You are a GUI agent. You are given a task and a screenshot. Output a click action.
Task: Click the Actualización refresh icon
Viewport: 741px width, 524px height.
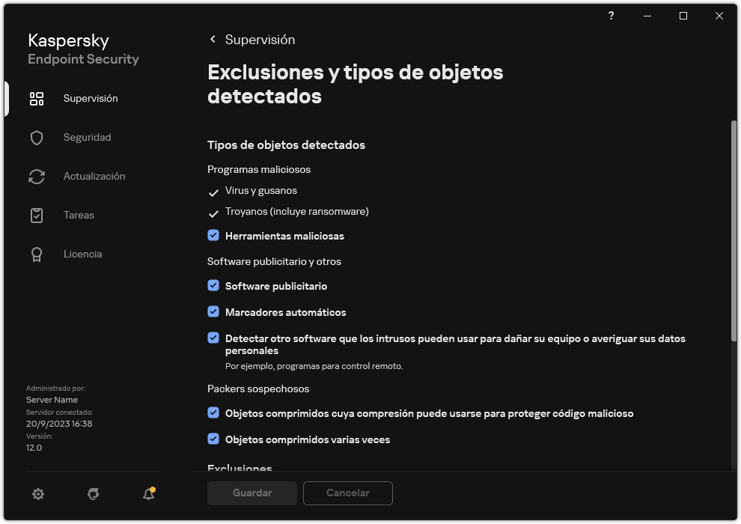[36, 176]
